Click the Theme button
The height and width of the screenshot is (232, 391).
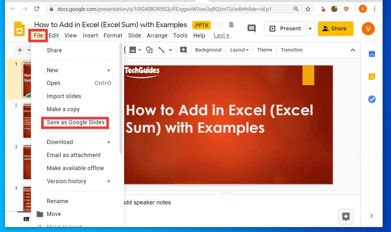click(x=265, y=50)
